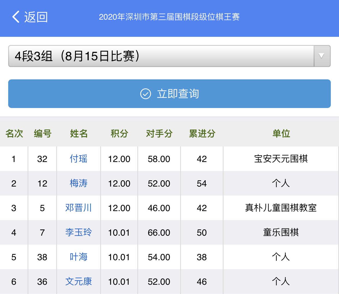Screen dimensions: 339x294
Task: Click the 单位 organization column header
Action: click(x=281, y=134)
